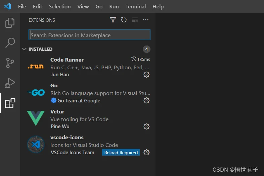Collapse the INSTALLED section
The width and height of the screenshot is (264, 176).
coord(24,49)
